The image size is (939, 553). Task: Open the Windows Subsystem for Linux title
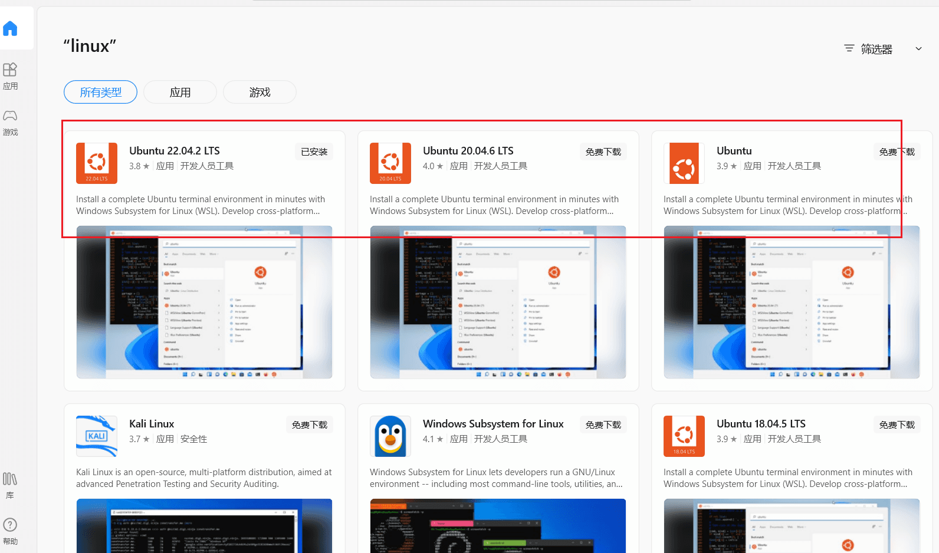click(x=493, y=424)
